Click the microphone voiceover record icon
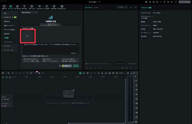This screenshot has height=124, width=192. (x=102, y=73)
